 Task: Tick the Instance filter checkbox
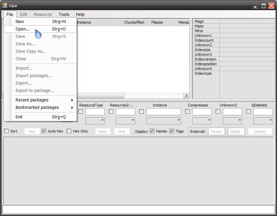pos(141,111)
